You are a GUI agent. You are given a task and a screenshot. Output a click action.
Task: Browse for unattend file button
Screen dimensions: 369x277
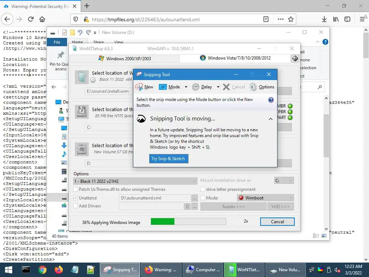point(194,198)
